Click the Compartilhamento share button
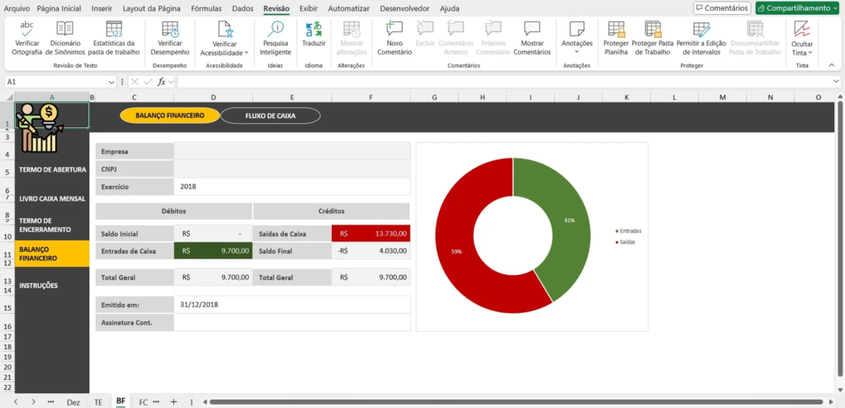 coord(797,8)
